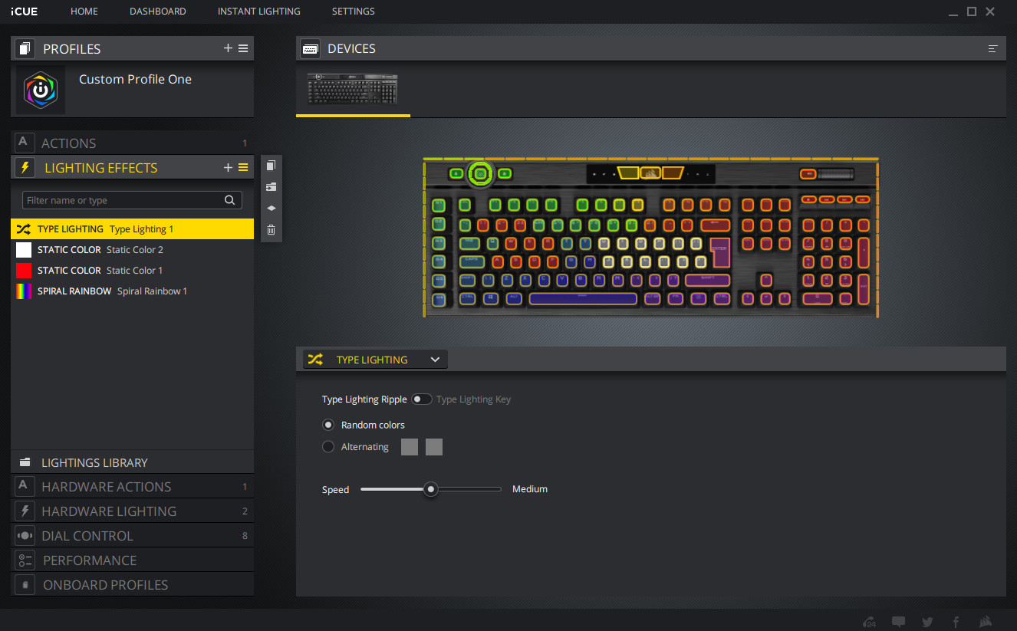Expand the Actions section
Screen dimensions: 1017x631
pyautogui.click(x=132, y=143)
